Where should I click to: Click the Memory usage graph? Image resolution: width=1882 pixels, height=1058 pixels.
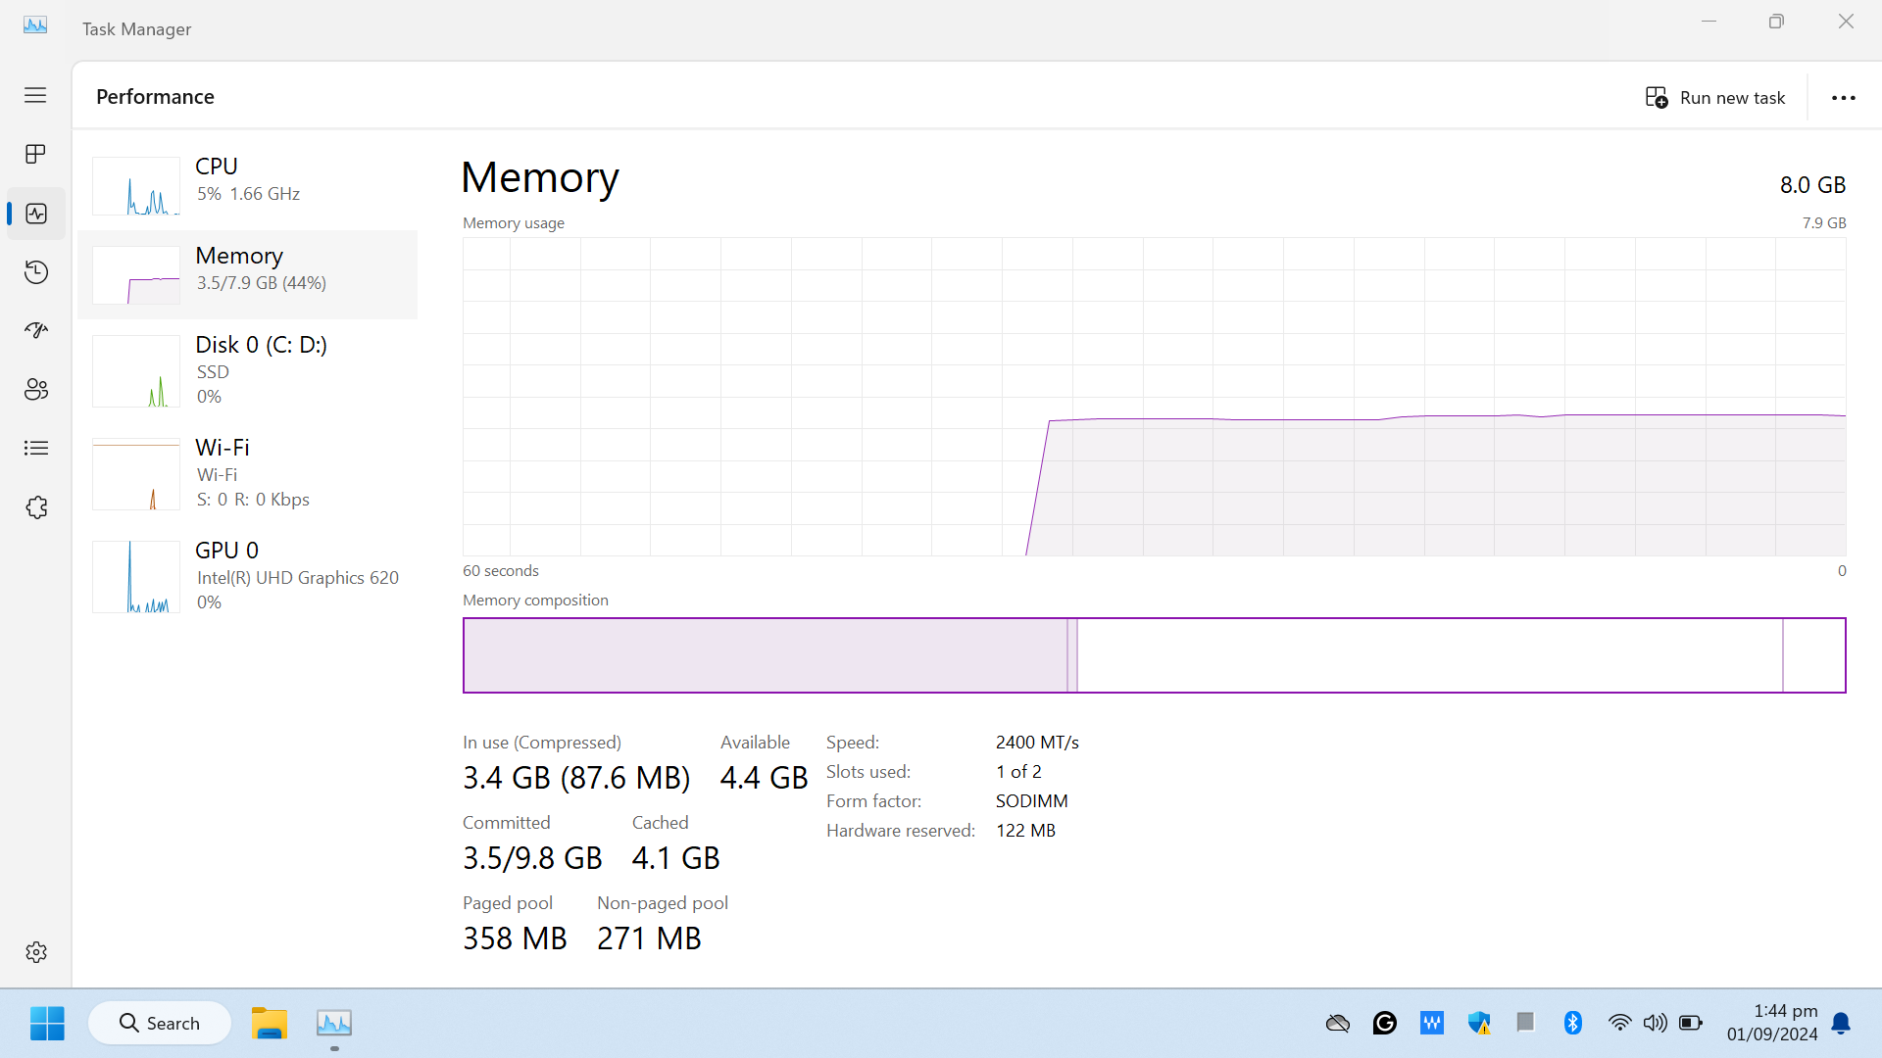click(x=1155, y=397)
